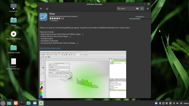Open the Computer desktop icon
The height and width of the screenshot is (106, 189).
(x=14, y=8)
